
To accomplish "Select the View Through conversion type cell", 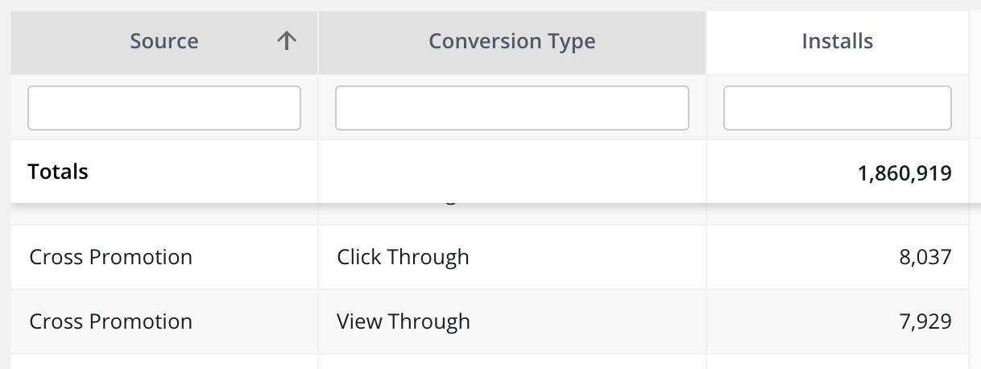I will tap(404, 322).
